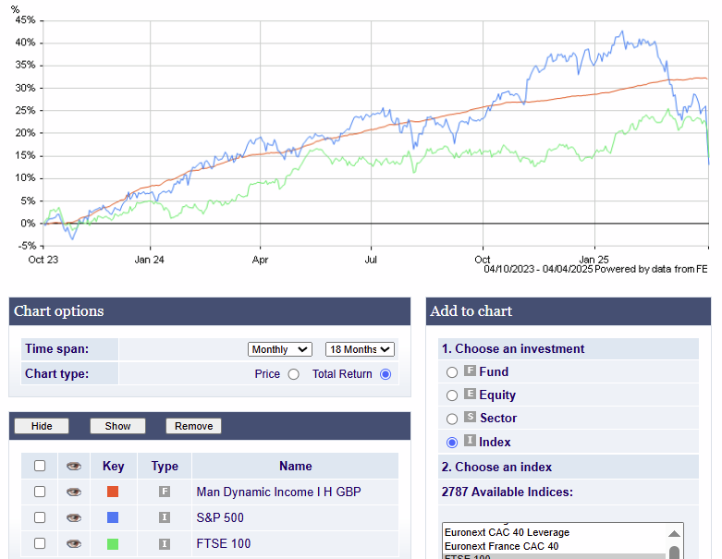The height and width of the screenshot is (559, 722).
Task: Click the eye icon for S&P 500 row
Action: 74,518
